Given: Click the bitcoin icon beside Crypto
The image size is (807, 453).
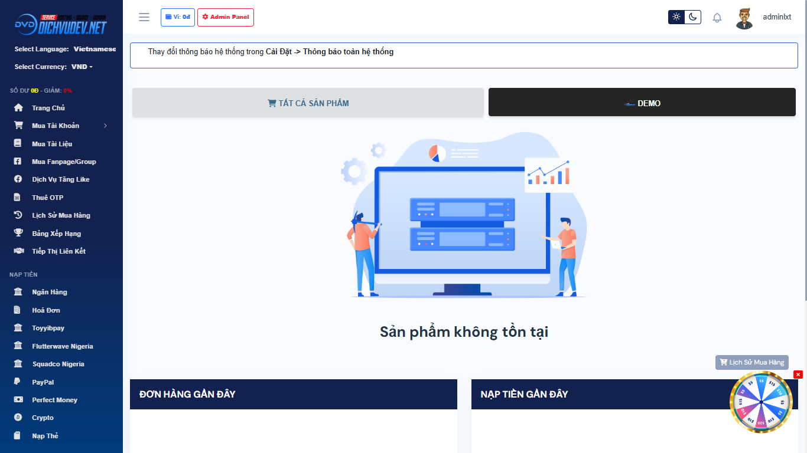Looking at the screenshot, I should point(18,418).
